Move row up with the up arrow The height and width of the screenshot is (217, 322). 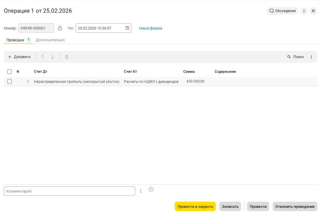(43, 57)
